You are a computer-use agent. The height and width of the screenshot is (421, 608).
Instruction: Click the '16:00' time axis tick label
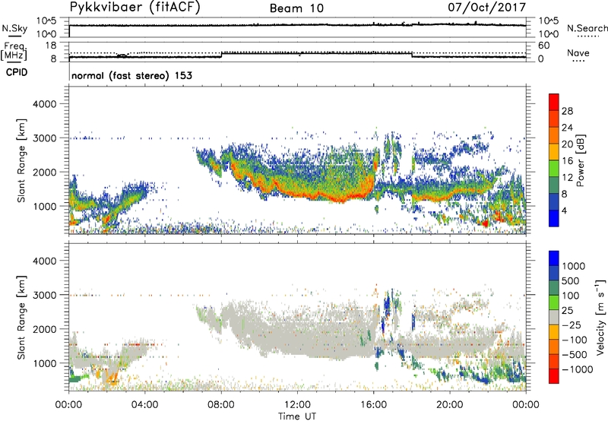pyautogui.click(x=373, y=405)
